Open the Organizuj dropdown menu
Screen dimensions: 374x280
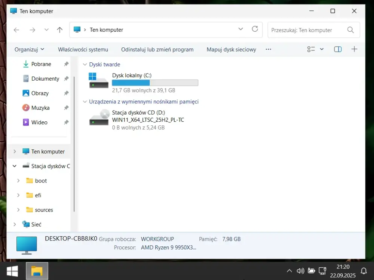tap(28, 49)
